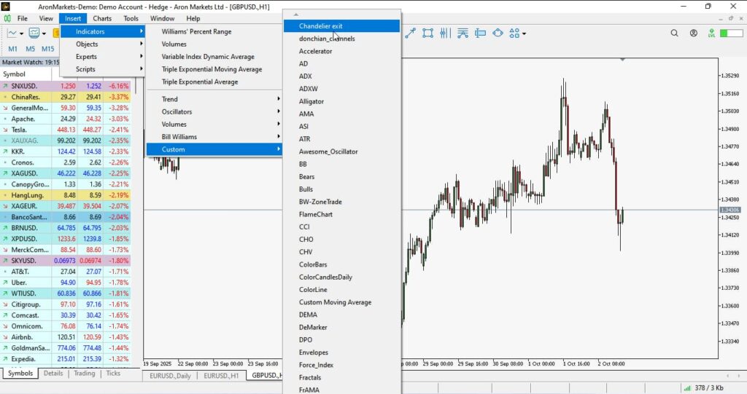Open the search magnifier icon
This screenshot has width=747, height=394.
pyautogui.click(x=675, y=33)
